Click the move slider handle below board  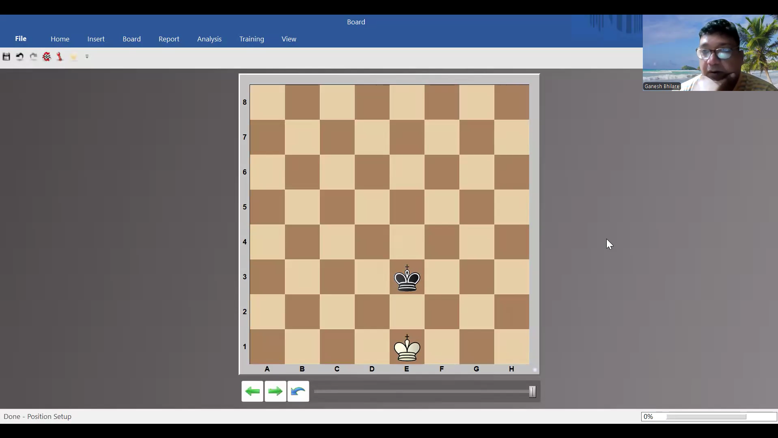(532, 392)
